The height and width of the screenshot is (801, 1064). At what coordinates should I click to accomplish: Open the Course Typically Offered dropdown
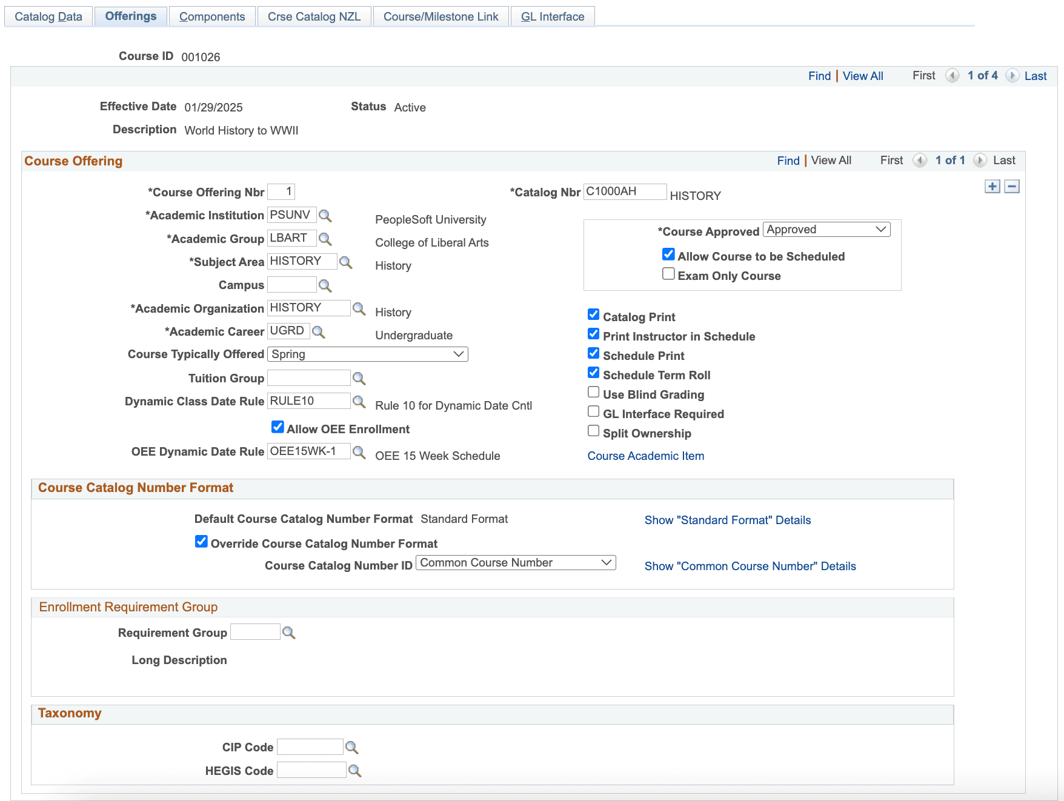pyautogui.click(x=368, y=354)
